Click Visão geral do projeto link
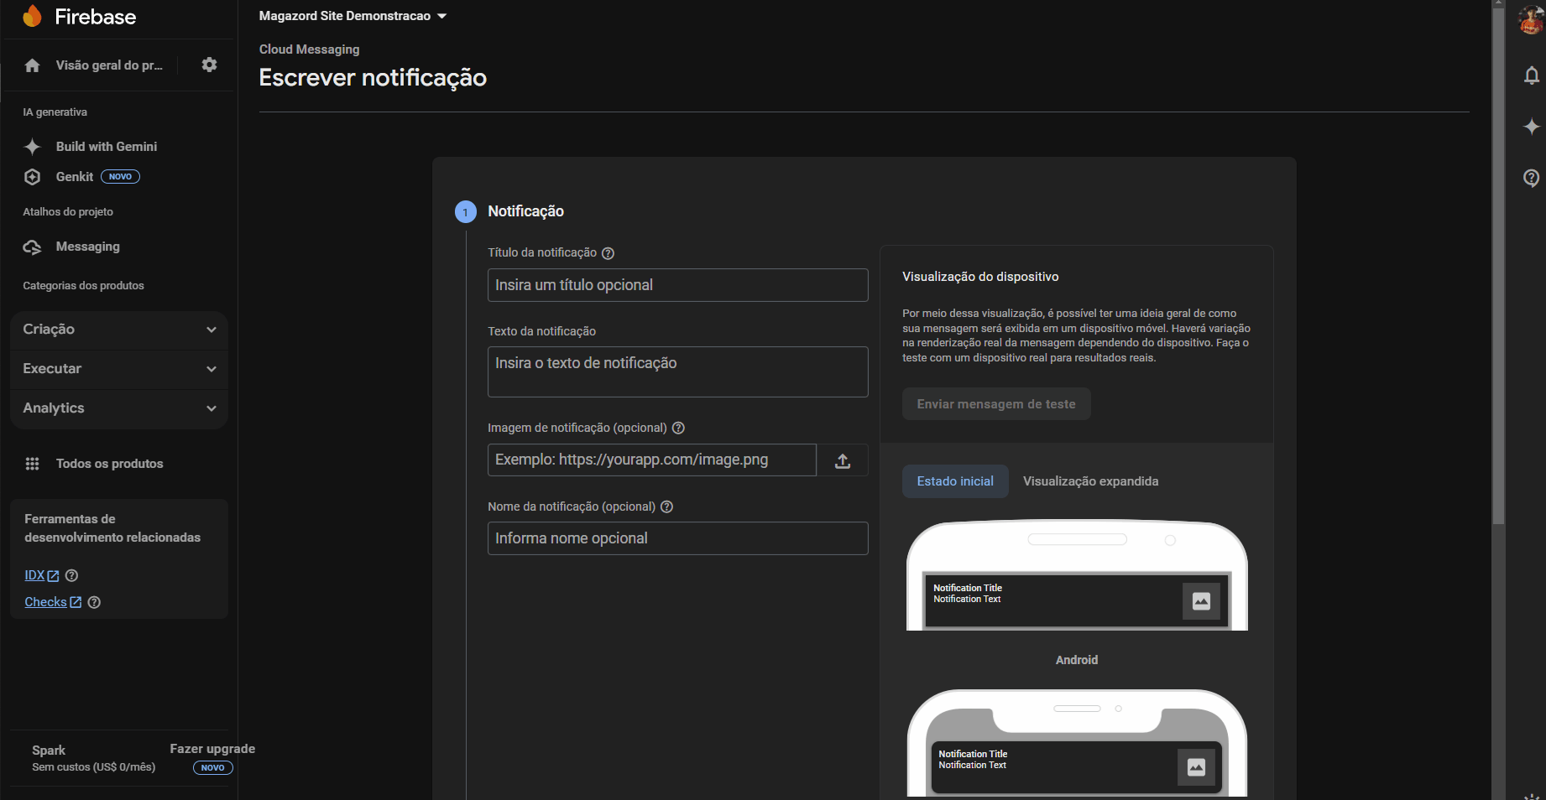Image resolution: width=1546 pixels, height=800 pixels. point(109,65)
